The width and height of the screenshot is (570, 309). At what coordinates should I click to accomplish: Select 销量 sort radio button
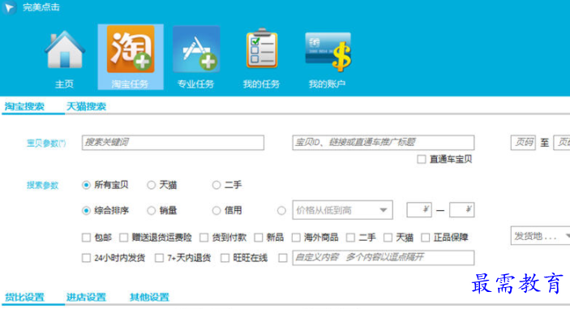pyautogui.click(x=152, y=211)
